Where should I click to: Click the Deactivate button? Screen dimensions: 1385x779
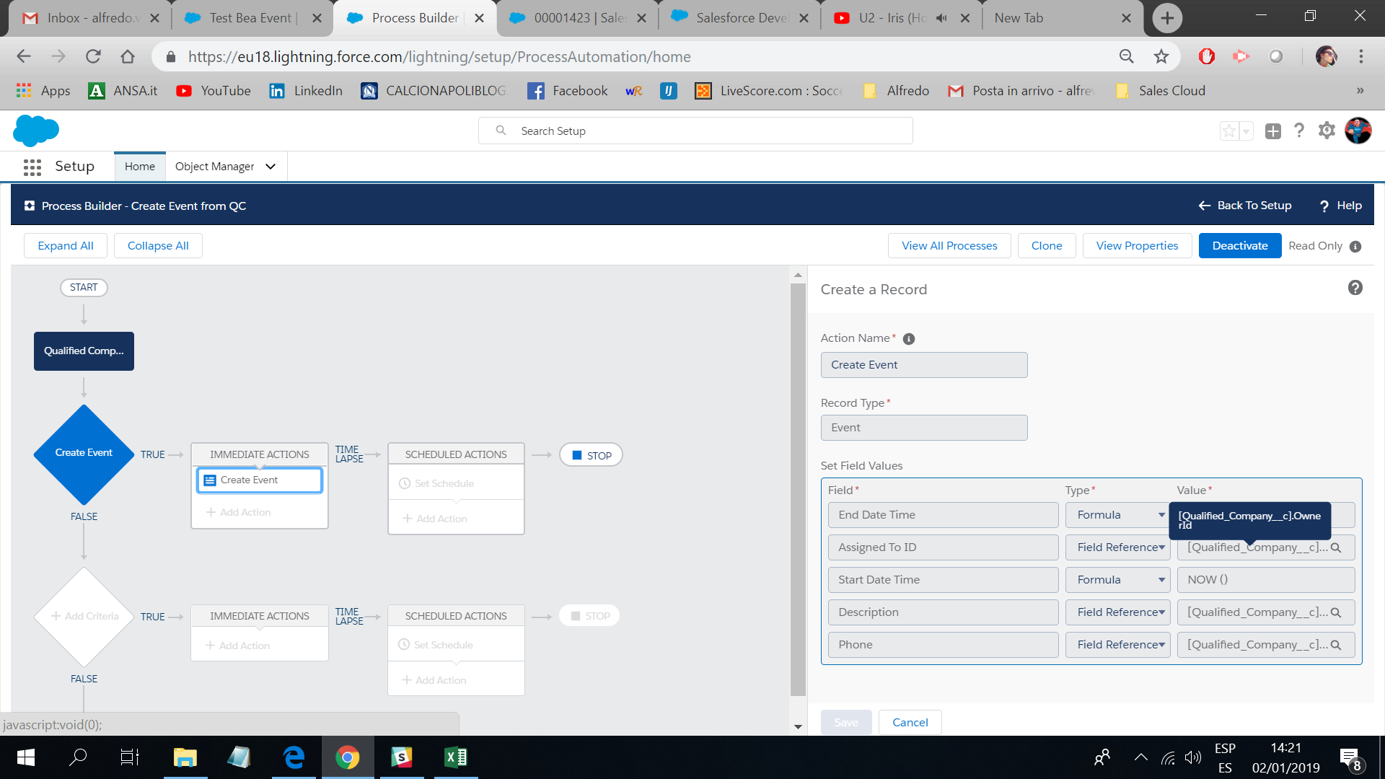(1239, 246)
